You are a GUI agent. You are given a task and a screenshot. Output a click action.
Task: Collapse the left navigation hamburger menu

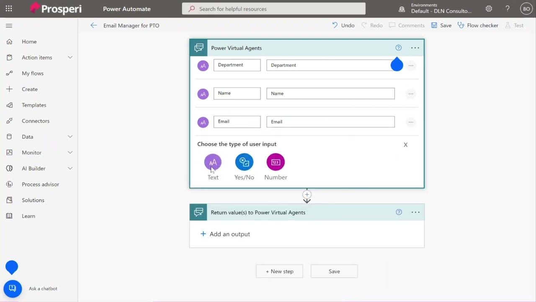tap(9, 26)
